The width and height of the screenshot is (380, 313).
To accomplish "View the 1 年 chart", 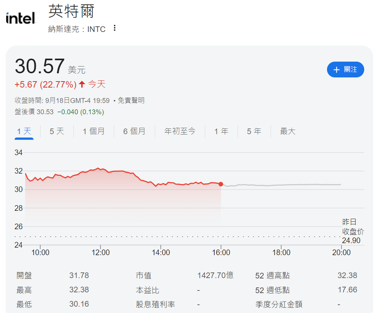I will point(221,131).
